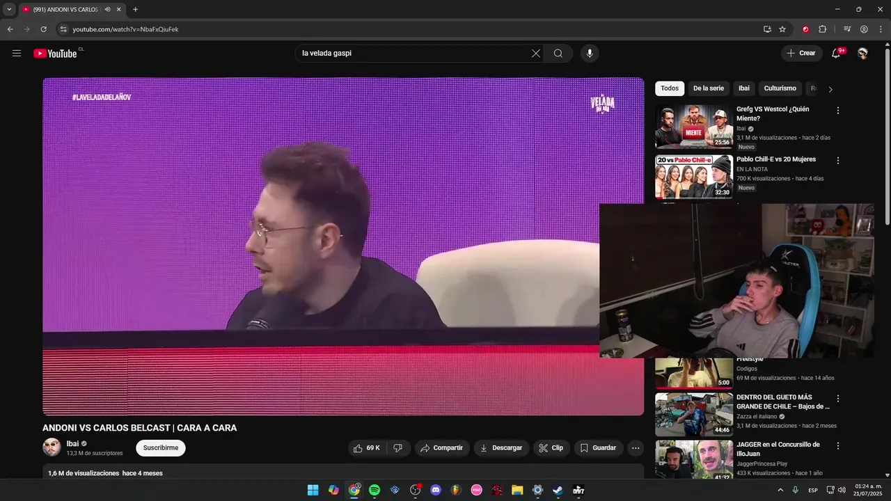The image size is (891, 501).
Task: Go to YouTube home via logo
Action: [x=55, y=54]
